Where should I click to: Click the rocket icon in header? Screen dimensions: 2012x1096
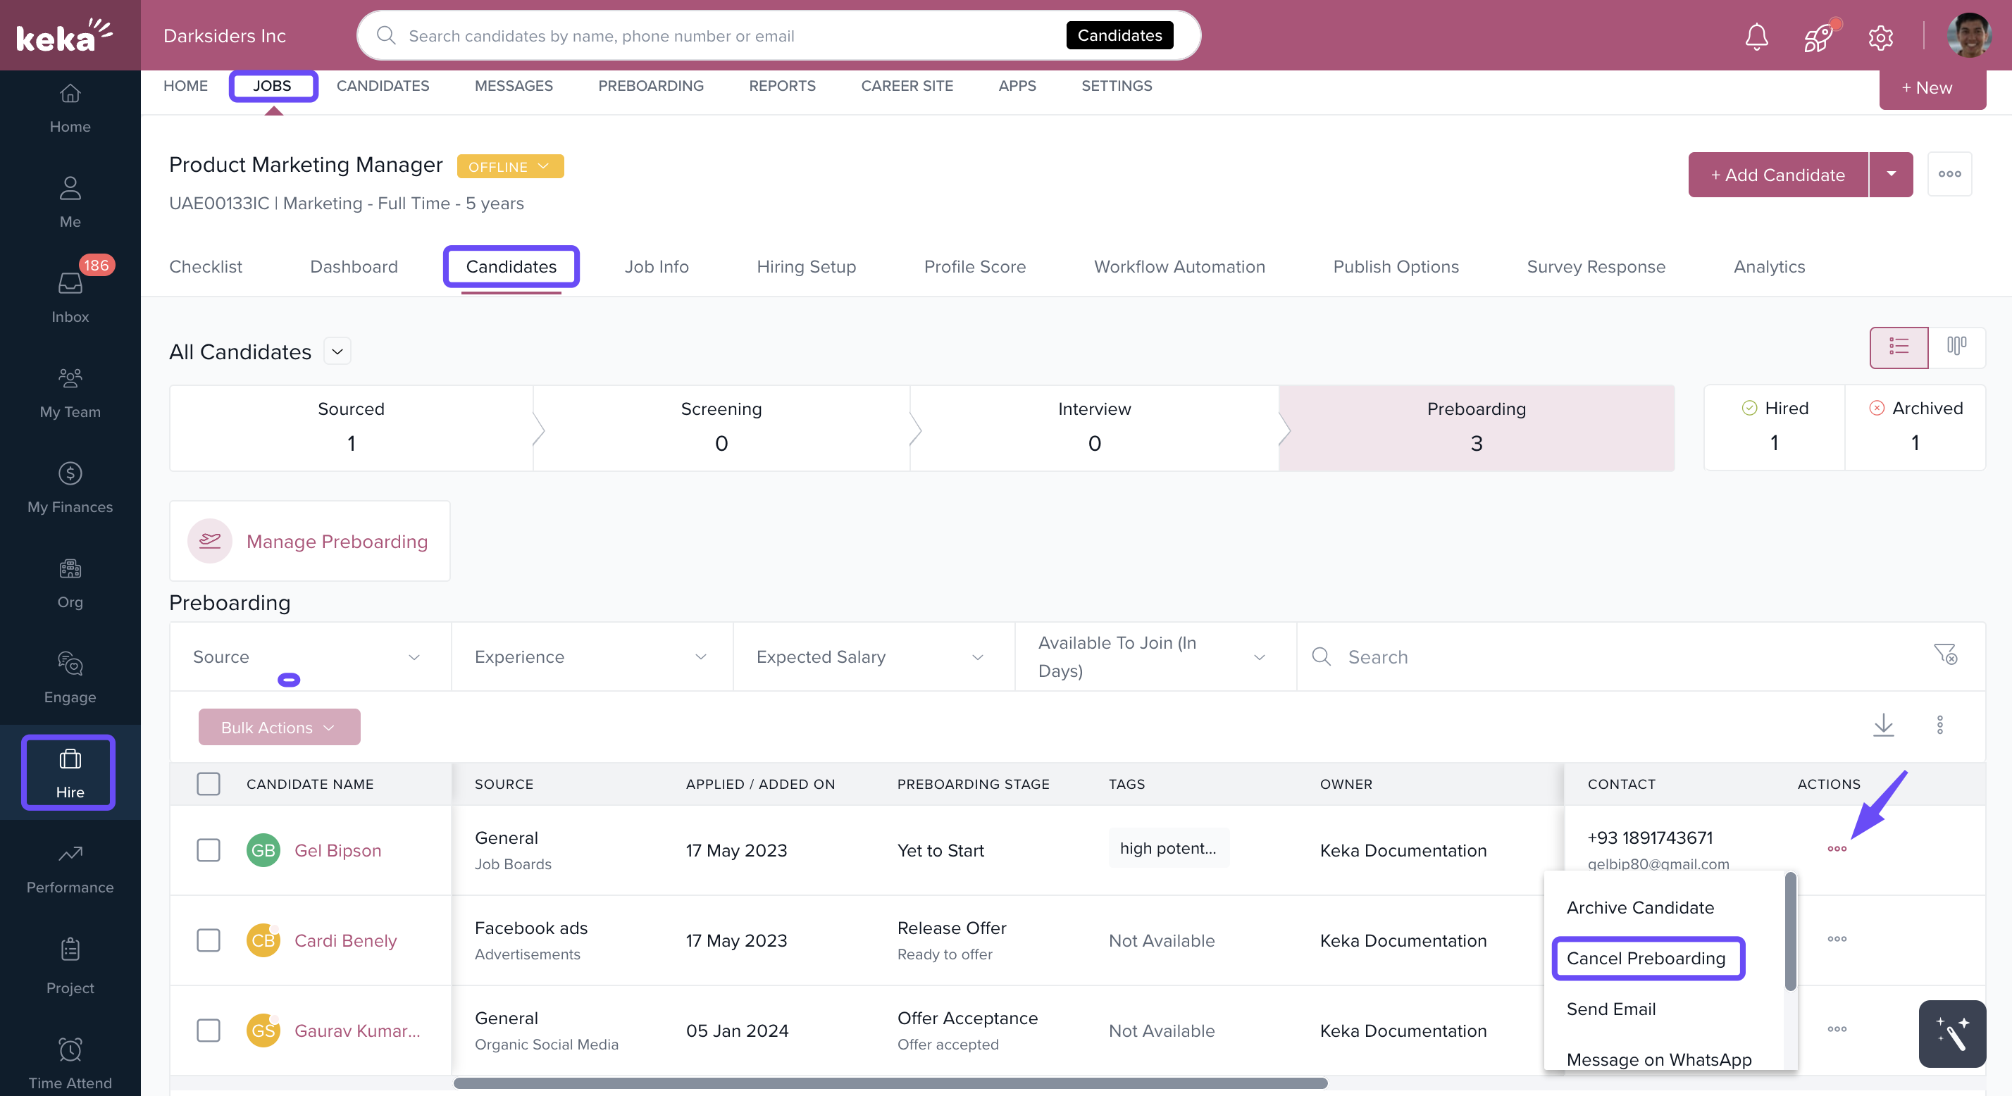click(x=1818, y=36)
